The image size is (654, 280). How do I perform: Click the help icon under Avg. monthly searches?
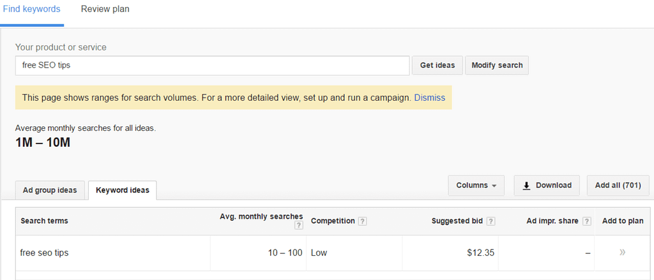tap(298, 225)
